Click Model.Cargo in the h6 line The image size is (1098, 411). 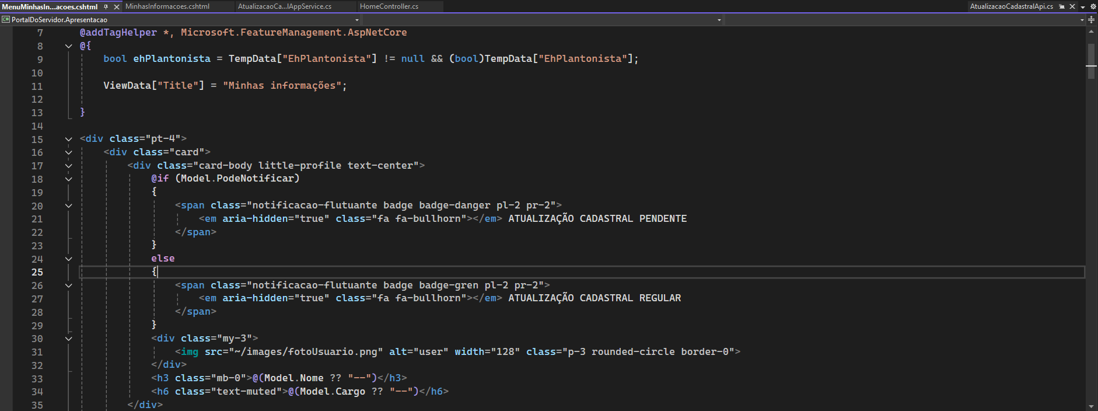333,392
